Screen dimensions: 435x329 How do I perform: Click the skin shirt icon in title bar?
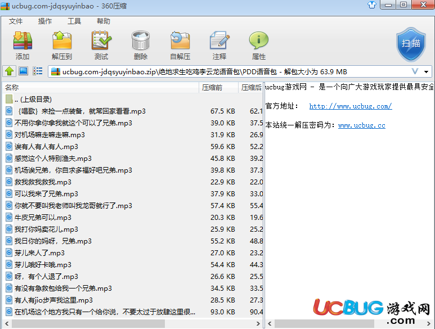tap(372, 4)
